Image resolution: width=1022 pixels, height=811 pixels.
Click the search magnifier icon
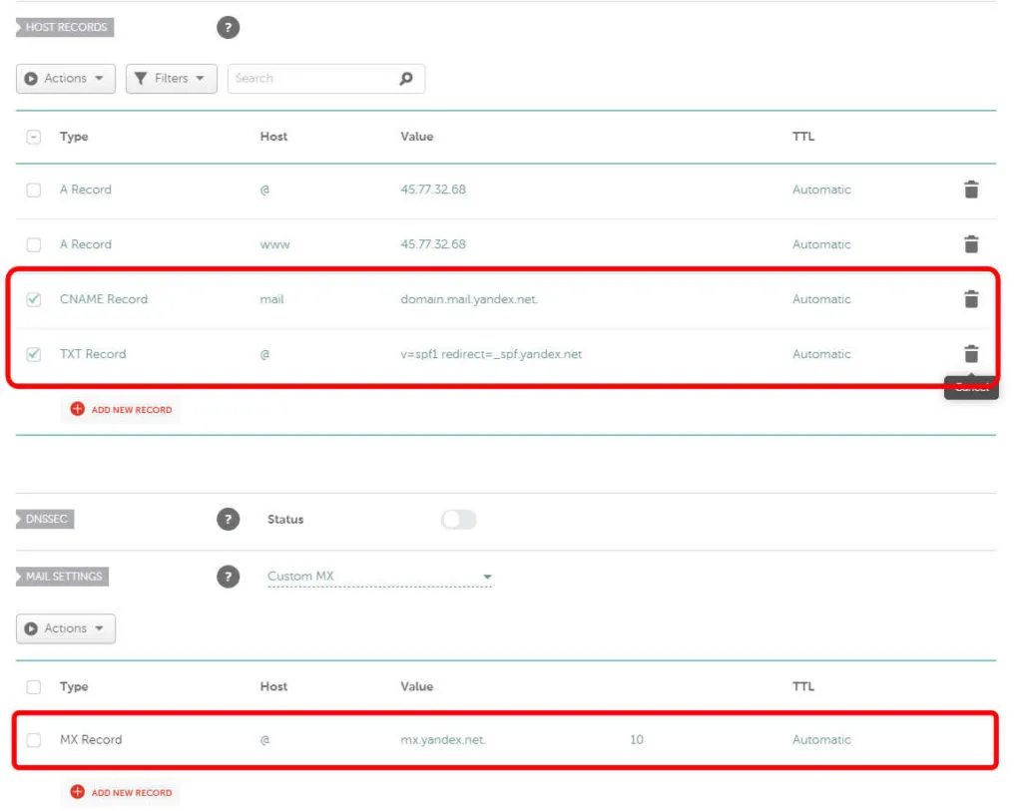pyautogui.click(x=405, y=79)
